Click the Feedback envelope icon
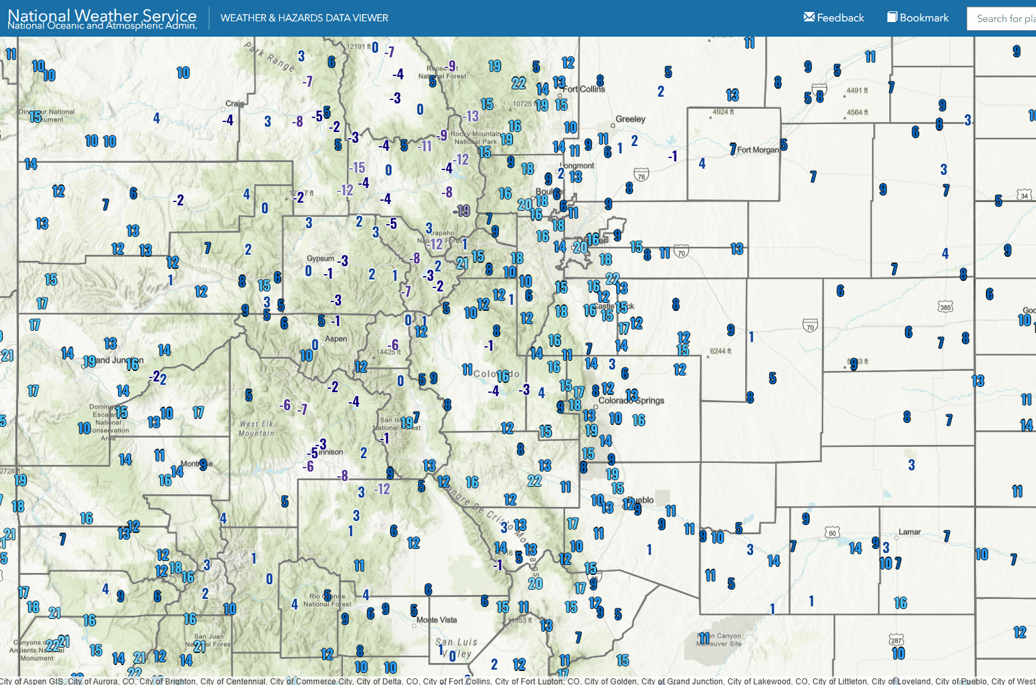Viewport: 1036px width, 685px height. [x=809, y=18]
